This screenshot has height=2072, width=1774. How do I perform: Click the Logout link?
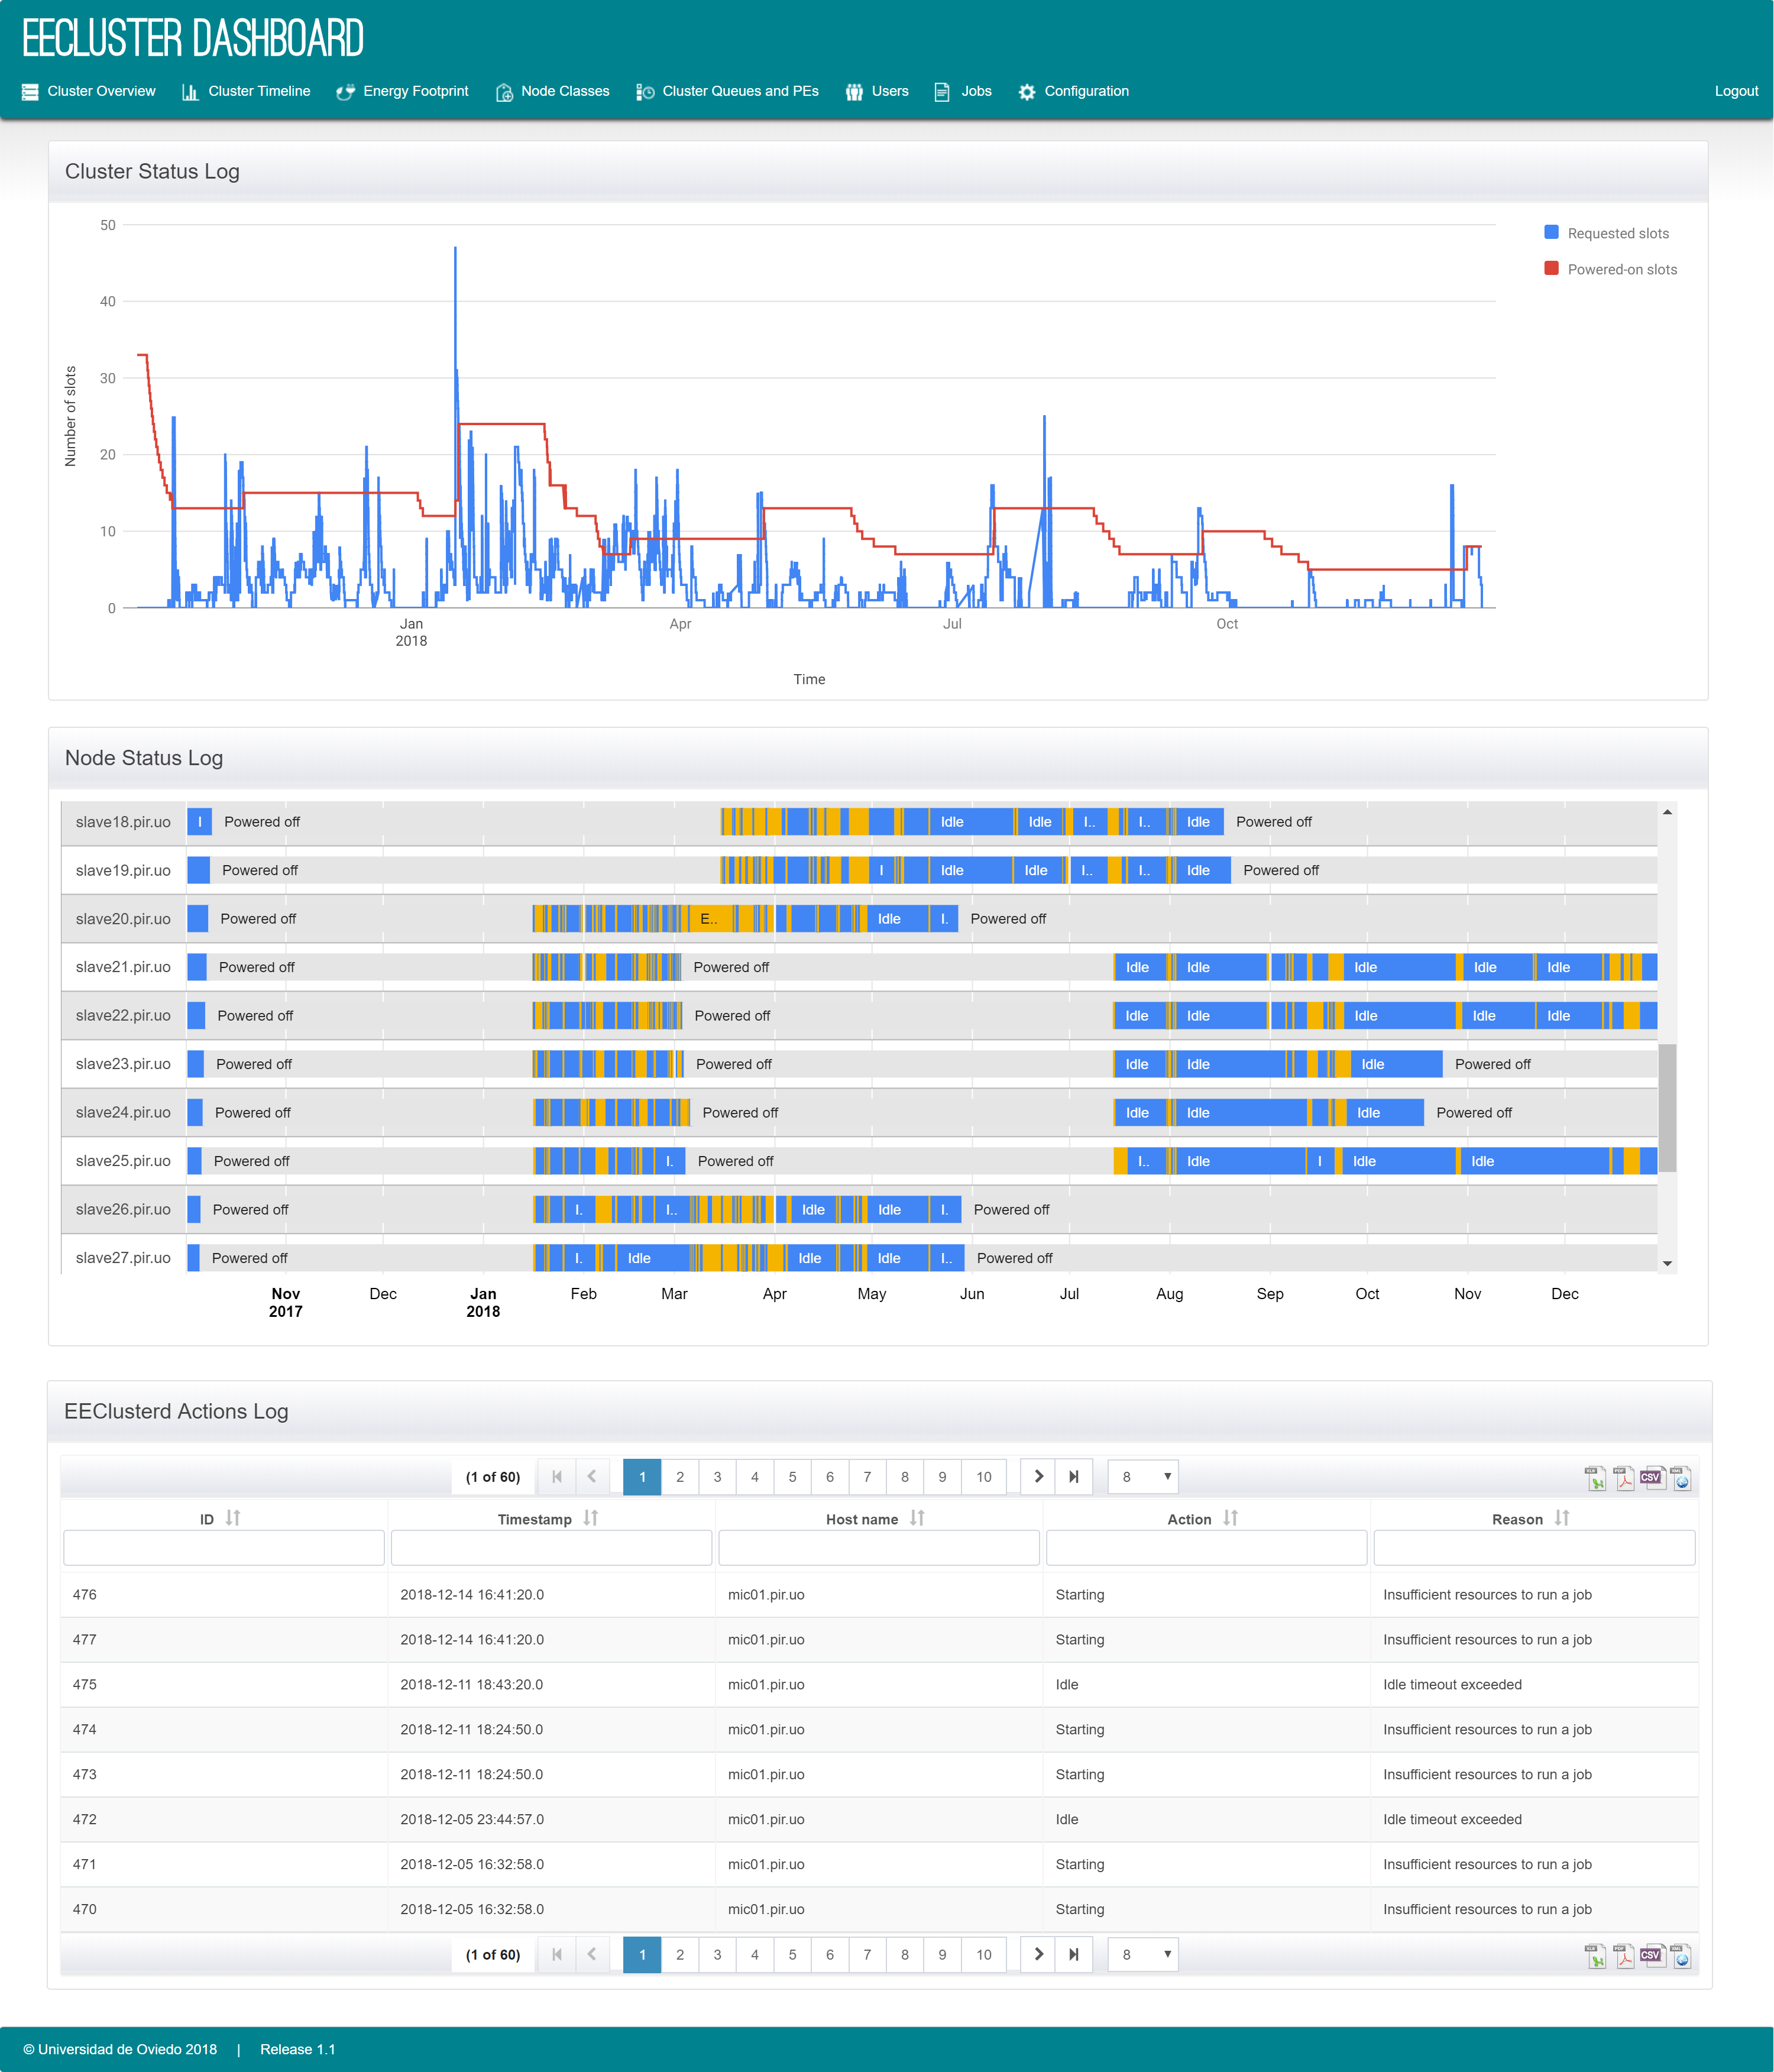coord(1737,91)
